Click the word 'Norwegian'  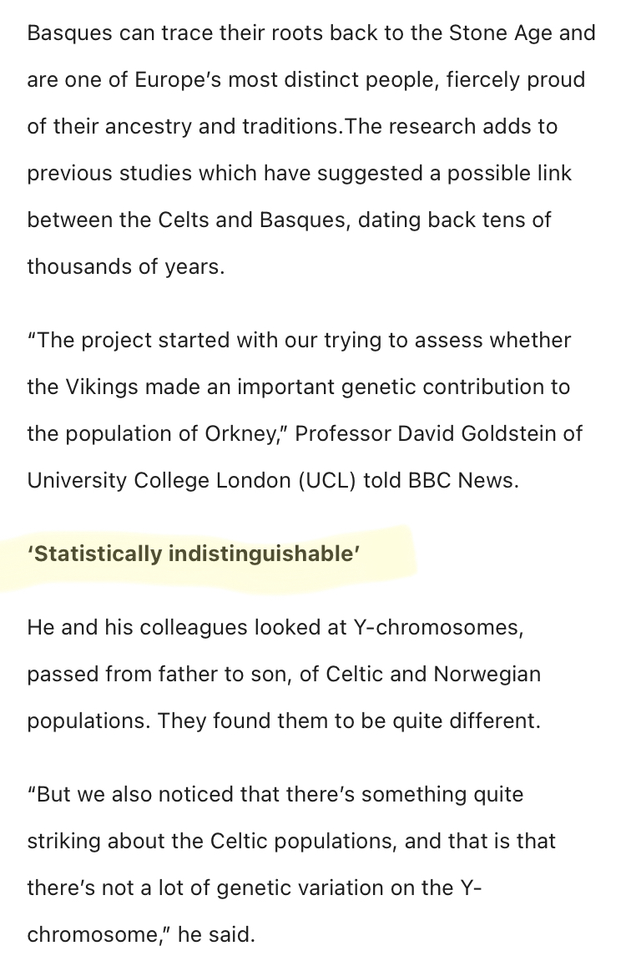[487, 674]
